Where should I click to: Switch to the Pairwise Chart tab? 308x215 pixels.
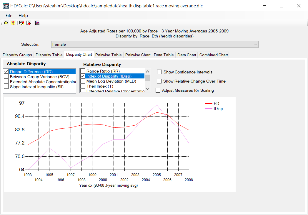[x=138, y=55]
